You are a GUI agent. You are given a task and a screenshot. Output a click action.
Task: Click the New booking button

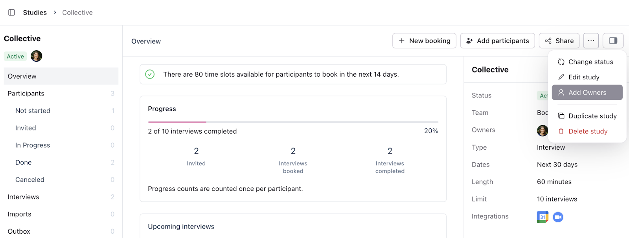pyautogui.click(x=424, y=41)
